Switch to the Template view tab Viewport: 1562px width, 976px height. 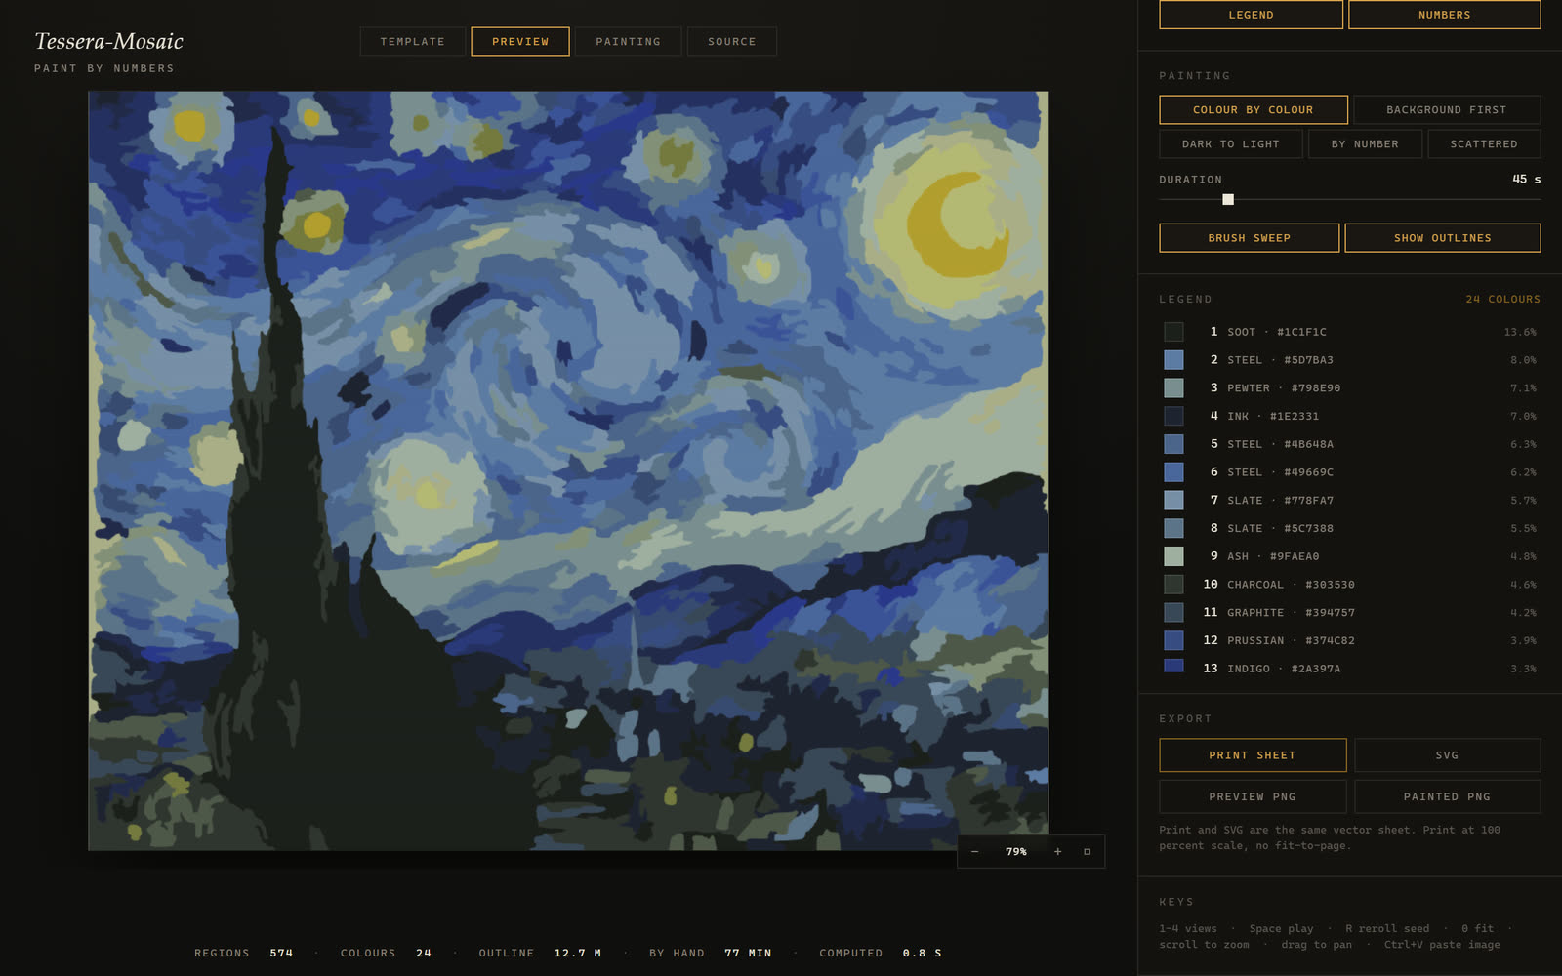pyautogui.click(x=412, y=42)
